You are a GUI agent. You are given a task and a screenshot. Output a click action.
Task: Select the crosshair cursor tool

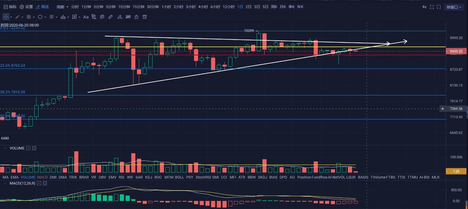6,17
